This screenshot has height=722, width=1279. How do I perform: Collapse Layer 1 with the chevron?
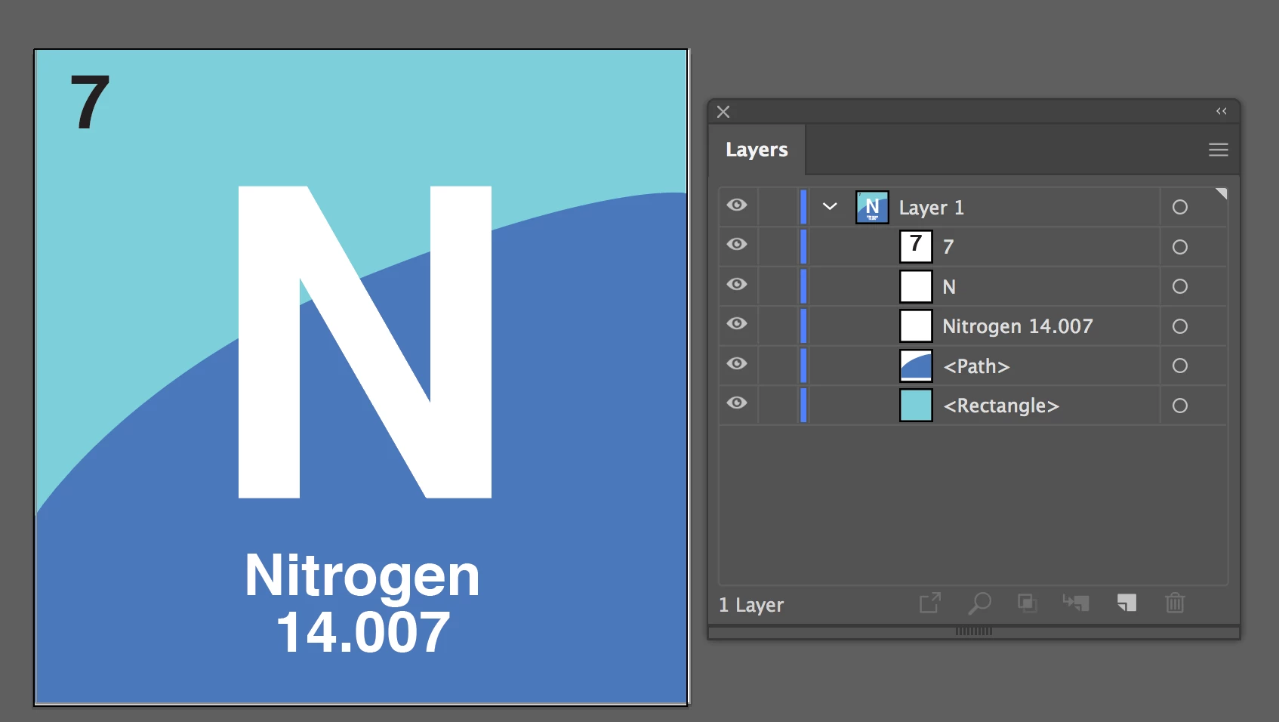(x=830, y=206)
